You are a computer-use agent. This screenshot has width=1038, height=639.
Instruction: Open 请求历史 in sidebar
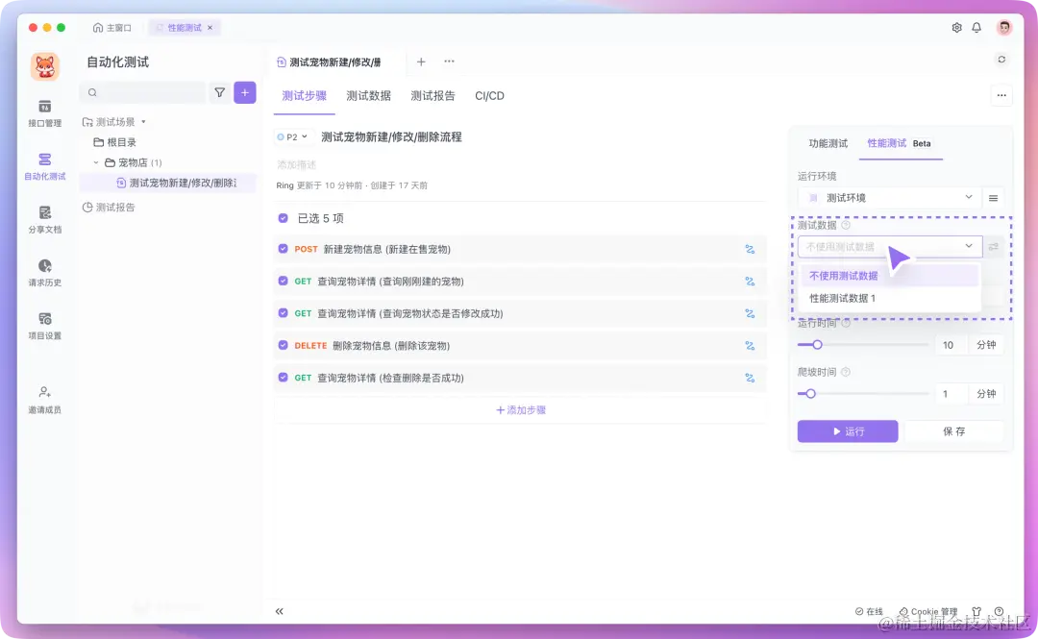tap(44, 272)
